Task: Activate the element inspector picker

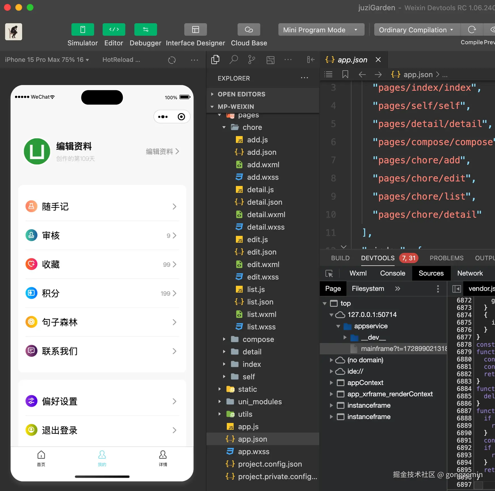Action: pos(329,274)
